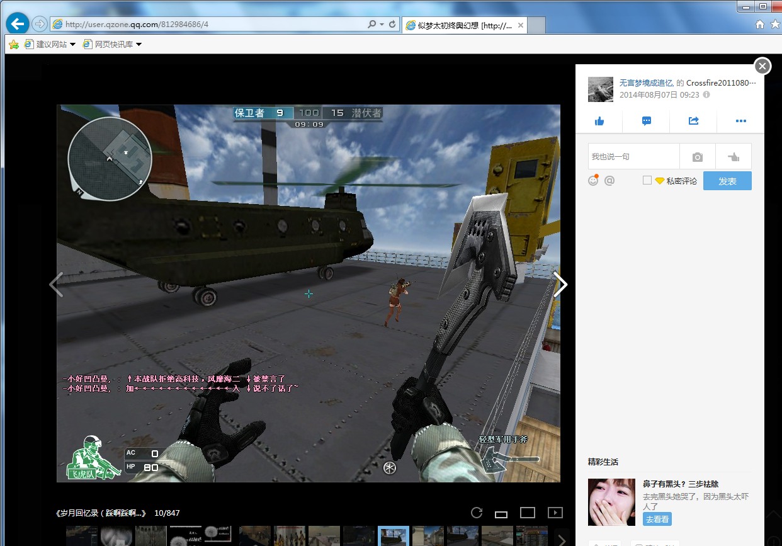Open the browser Home icon
The image size is (782, 546).
point(760,25)
